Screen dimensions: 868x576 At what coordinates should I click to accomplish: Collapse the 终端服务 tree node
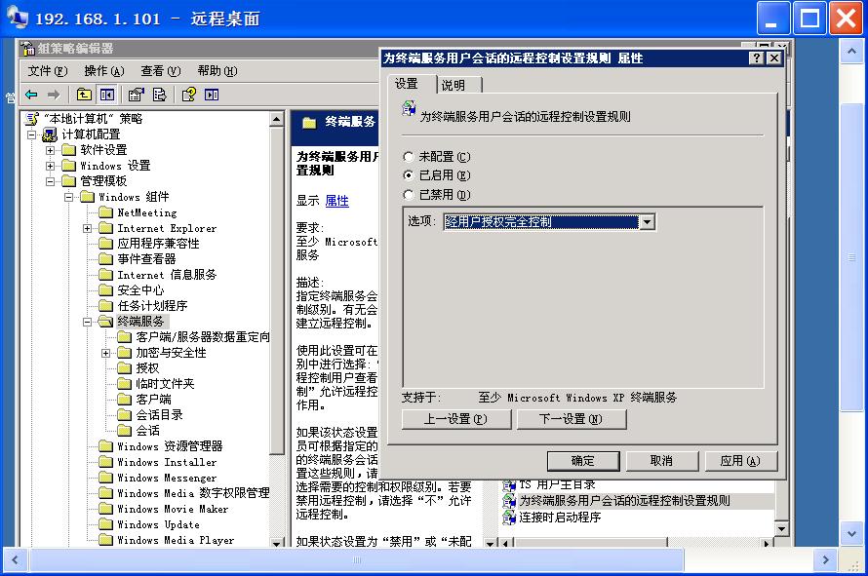click(x=88, y=322)
